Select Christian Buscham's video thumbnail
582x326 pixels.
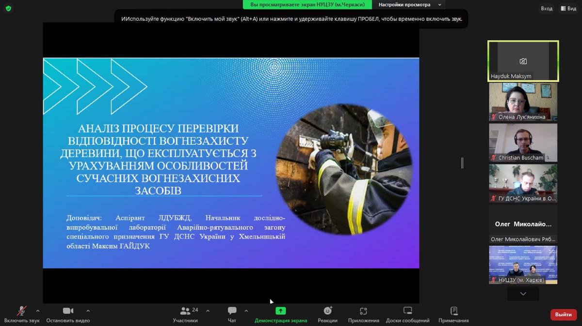point(523,142)
